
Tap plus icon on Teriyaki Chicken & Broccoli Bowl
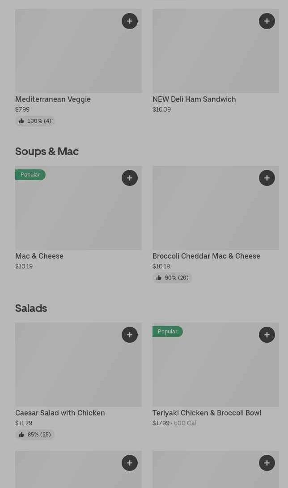pyautogui.click(x=267, y=335)
